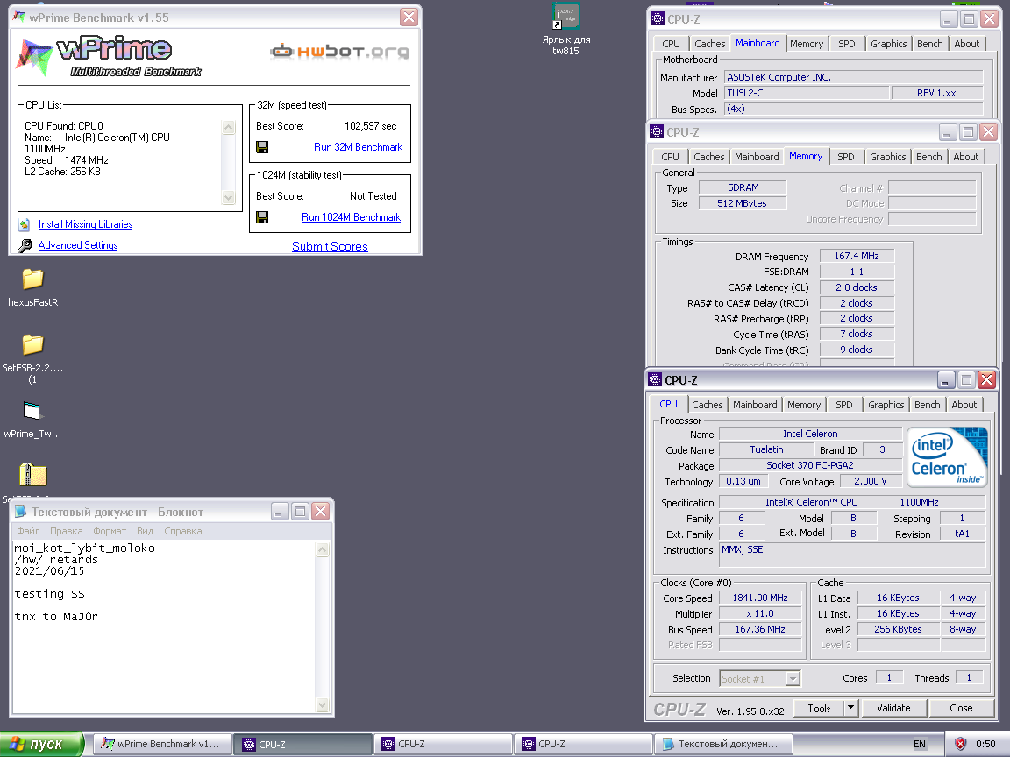
Task: Open the hexusFastR folder on desktop
Action: click(x=32, y=279)
